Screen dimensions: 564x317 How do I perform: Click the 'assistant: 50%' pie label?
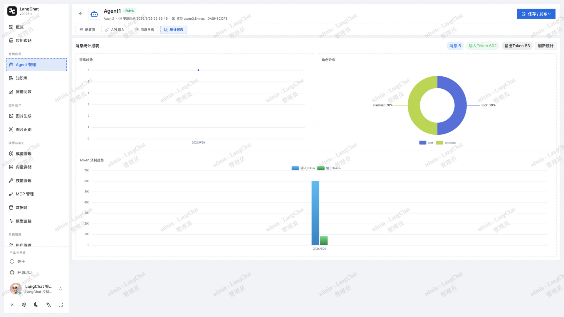tap(382, 105)
